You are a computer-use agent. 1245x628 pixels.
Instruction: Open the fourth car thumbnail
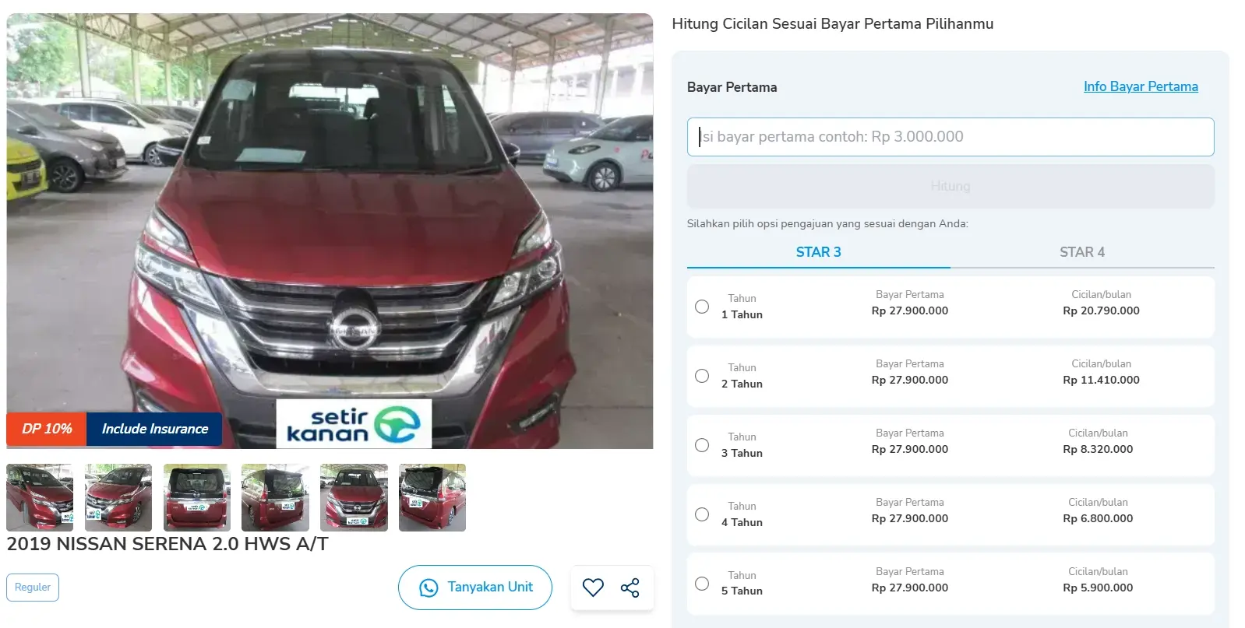pyautogui.click(x=275, y=497)
